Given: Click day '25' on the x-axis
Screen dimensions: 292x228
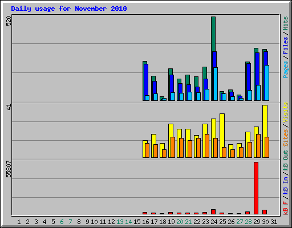Looking at the screenshot, I should (x=222, y=222).
